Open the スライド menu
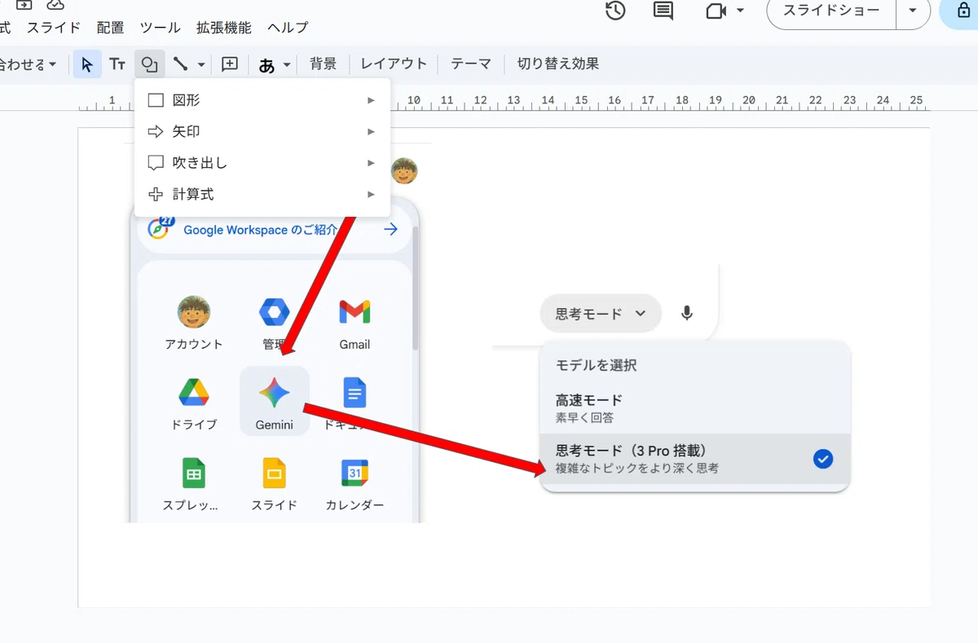Image resolution: width=978 pixels, height=643 pixels. (x=54, y=28)
